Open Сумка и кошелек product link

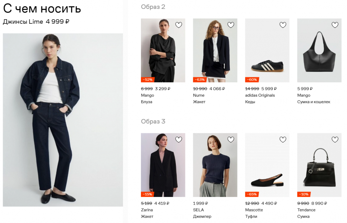[313, 102]
